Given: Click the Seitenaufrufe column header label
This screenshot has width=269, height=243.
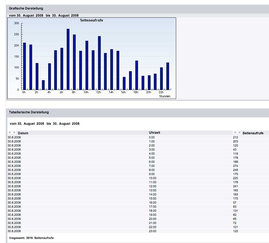Looking at the screenshot, I should point(253,133).
